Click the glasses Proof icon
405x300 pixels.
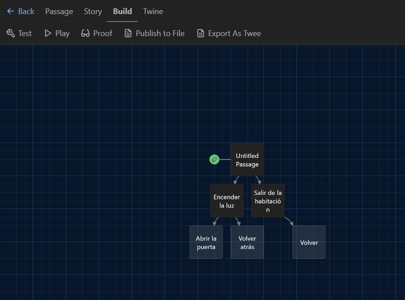click(85, 33)
